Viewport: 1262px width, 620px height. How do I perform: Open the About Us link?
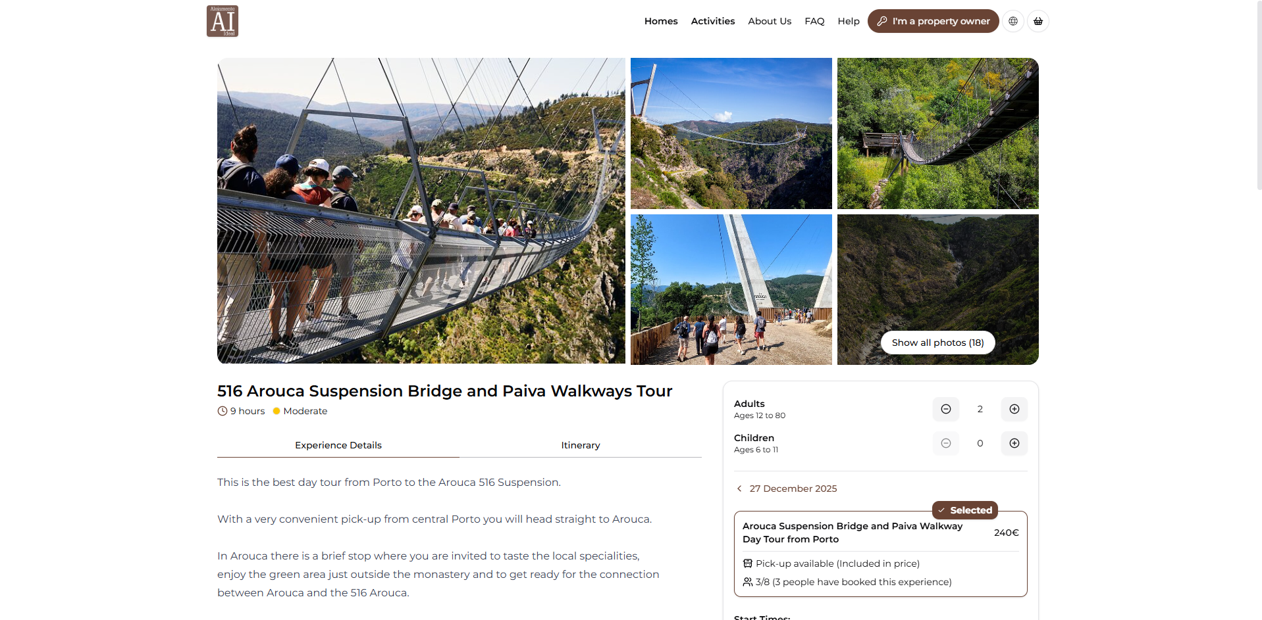pos(770,21)
